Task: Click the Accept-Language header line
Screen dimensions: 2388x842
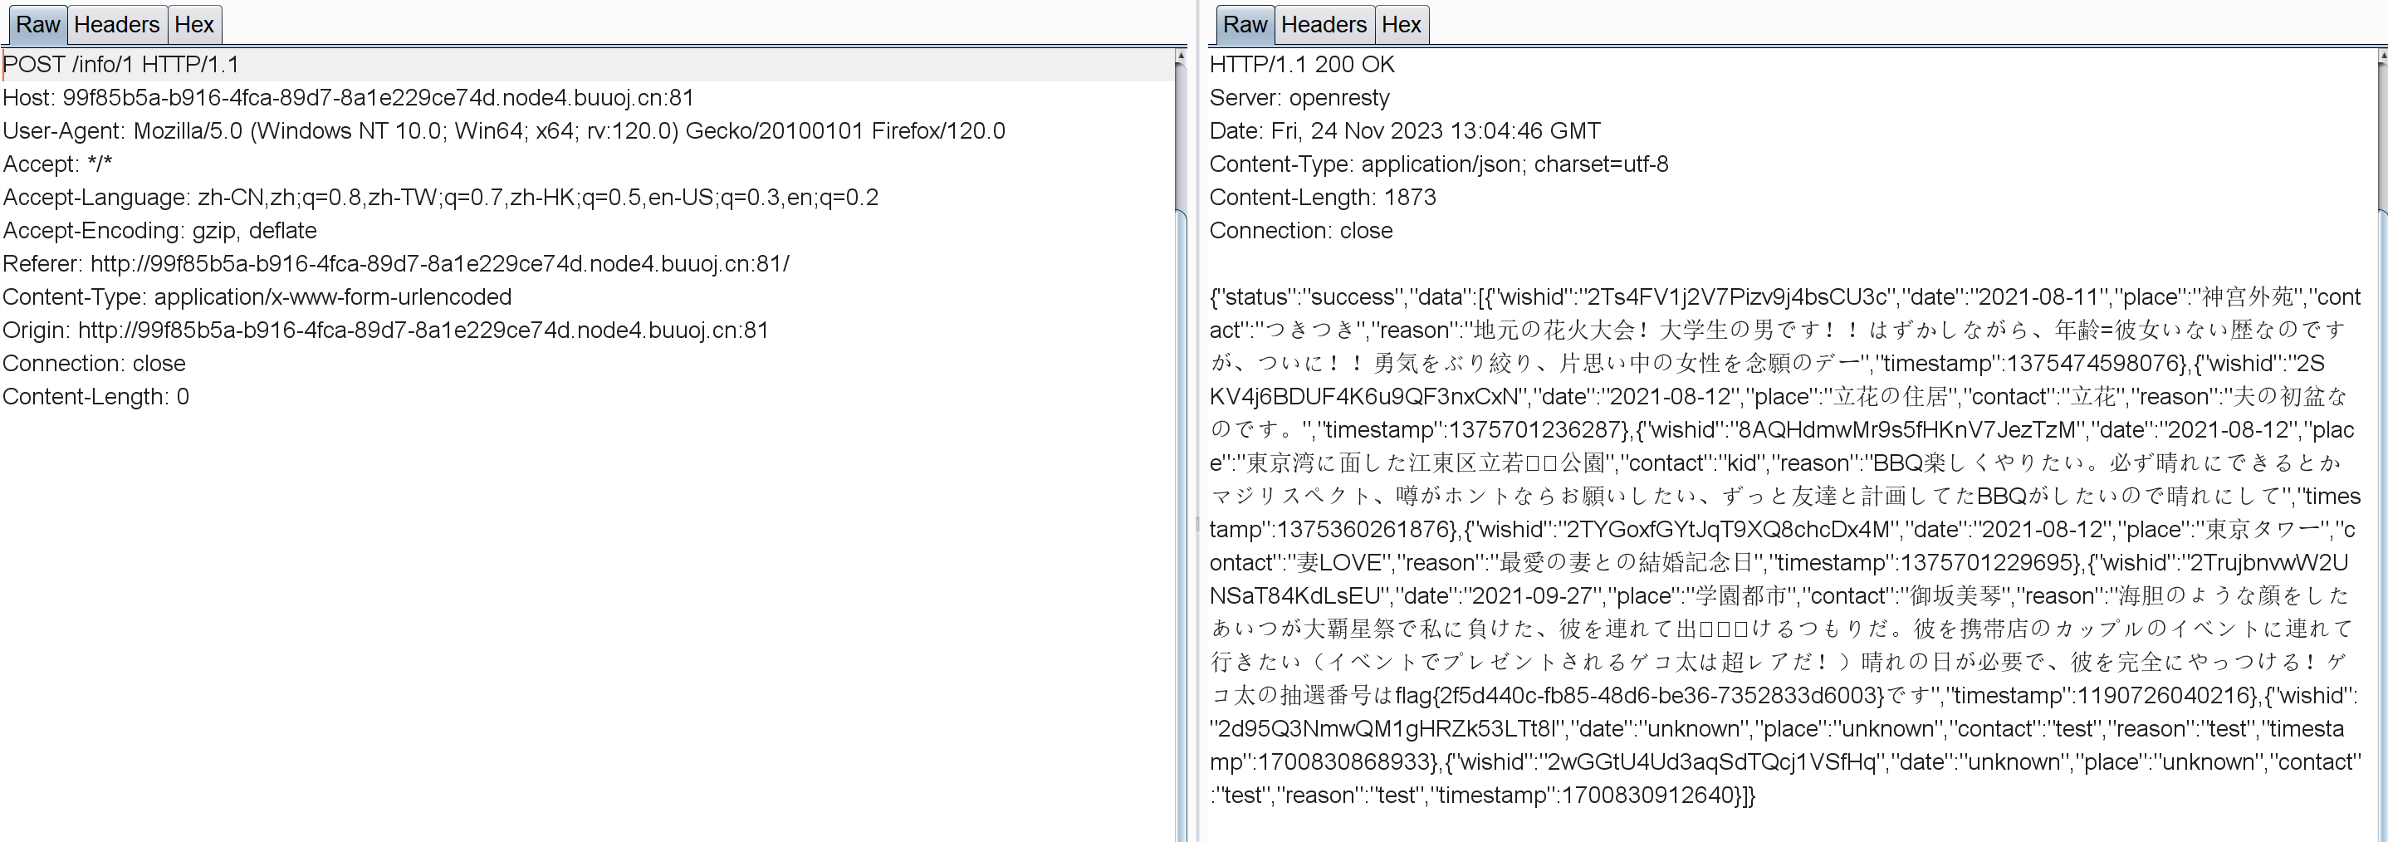Action: click(x=440, y=198)
